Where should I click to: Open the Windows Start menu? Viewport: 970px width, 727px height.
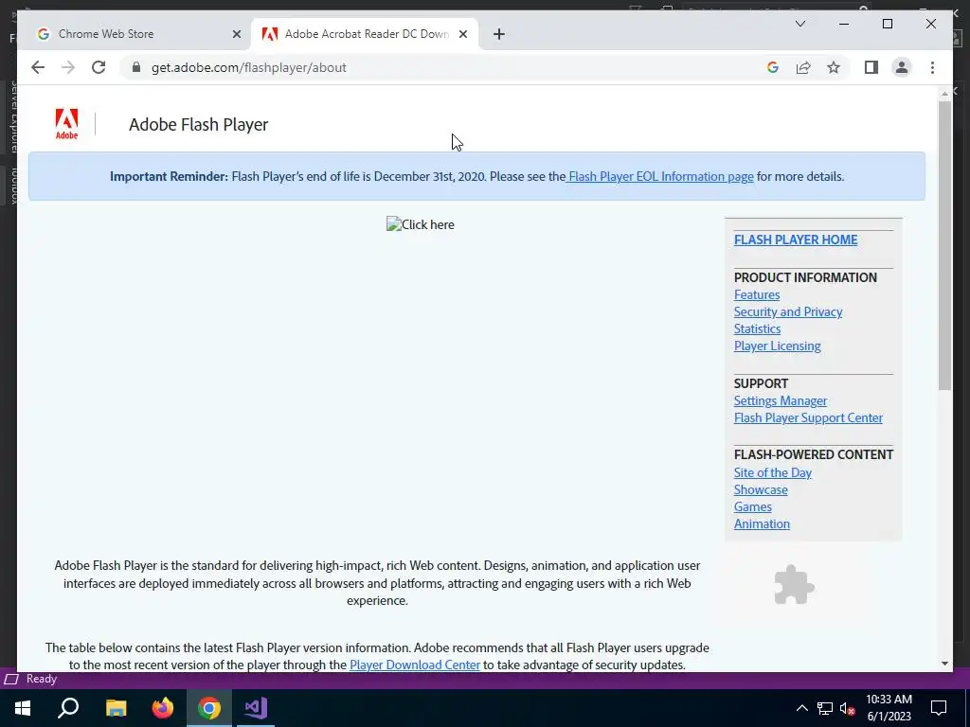23,708
